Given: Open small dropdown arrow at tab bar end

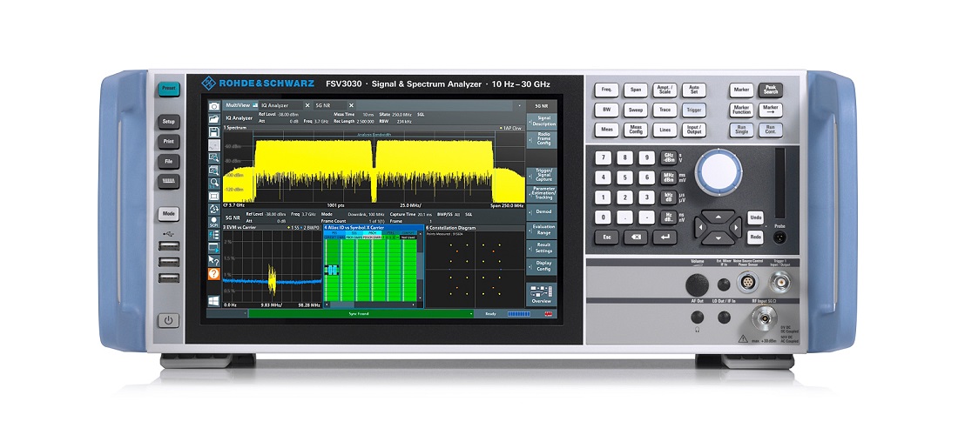Looking at the screenshot, I should point(519,105).
